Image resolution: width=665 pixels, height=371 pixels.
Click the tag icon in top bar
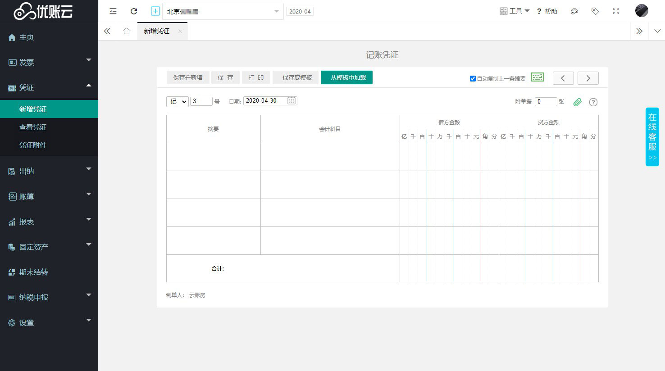(x=595, y=11)
